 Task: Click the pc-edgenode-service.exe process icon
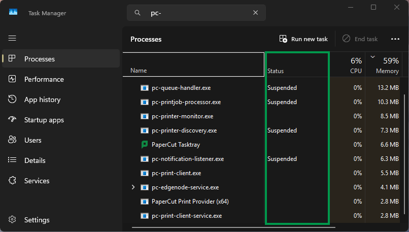point(145,187)
